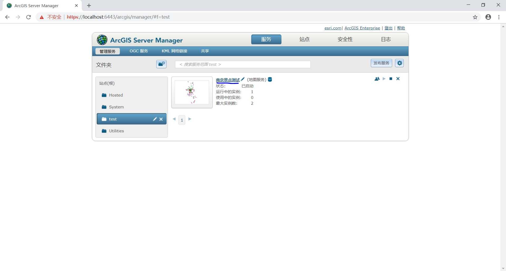Select the 共享 sub-tab
506x271 pixels.
pos(205,51)
